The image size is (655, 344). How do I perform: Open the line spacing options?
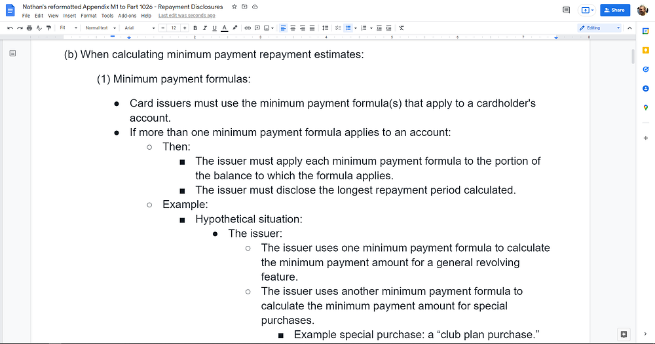click(x=325, y=28)
